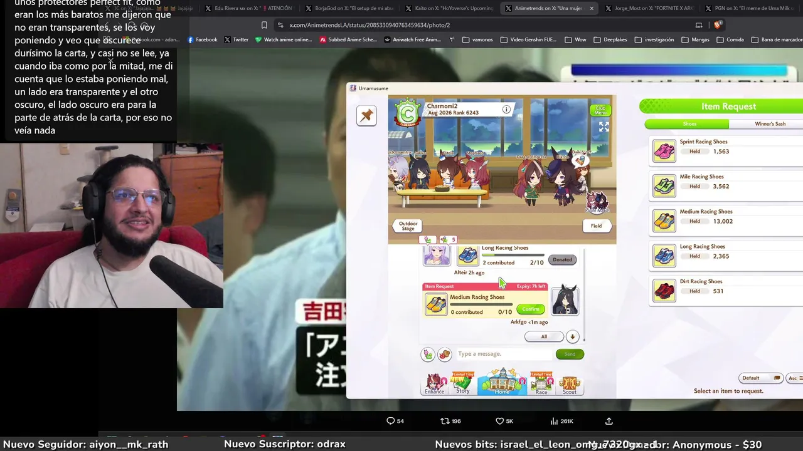Expand the club room to fullscreen
The height and width of the screenshot is (451, 803).
point(604,127)
